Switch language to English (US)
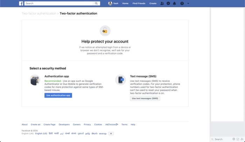This screenshot has height=142, width=245. coord(41,134)
